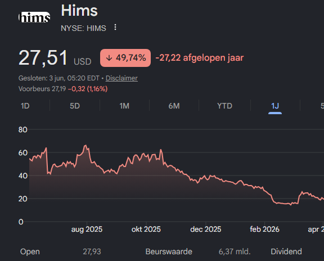
Task: Click the Hims stock title
Action: (79, 11)
